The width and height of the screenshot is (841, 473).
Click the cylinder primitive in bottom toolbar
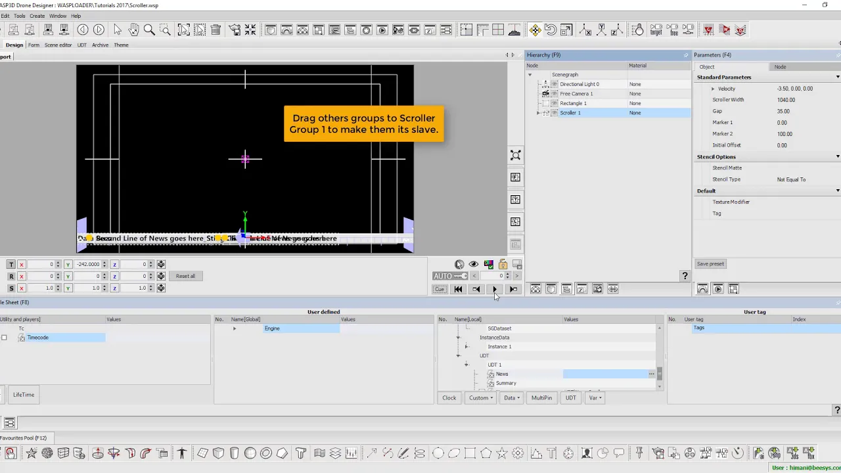coord(234,453)
